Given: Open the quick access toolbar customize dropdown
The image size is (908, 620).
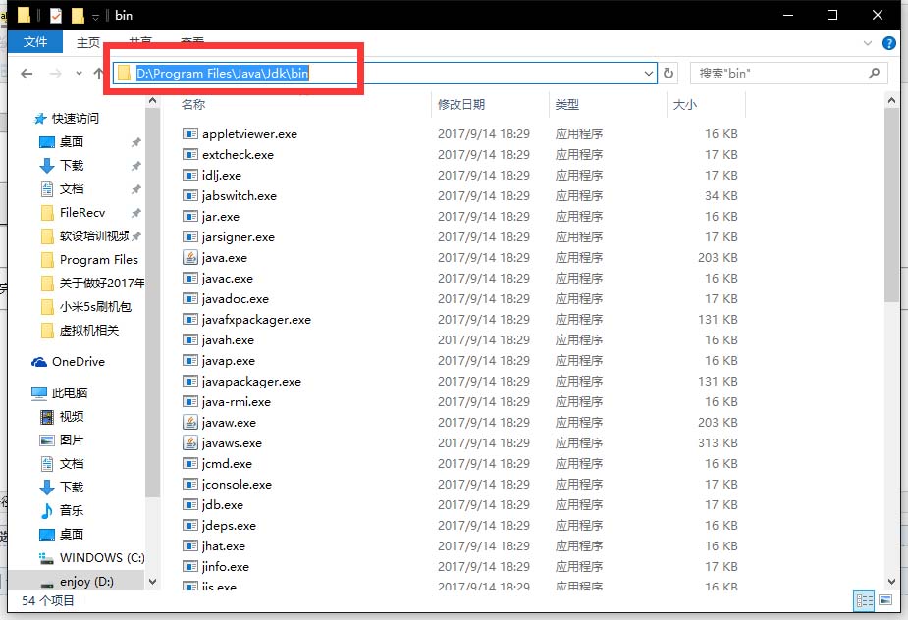Looking at the screenshot, I should 95,17.
